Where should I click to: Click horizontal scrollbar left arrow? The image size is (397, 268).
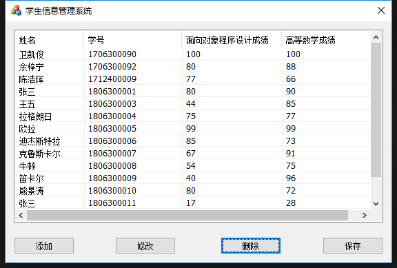(x=21, y=216)
